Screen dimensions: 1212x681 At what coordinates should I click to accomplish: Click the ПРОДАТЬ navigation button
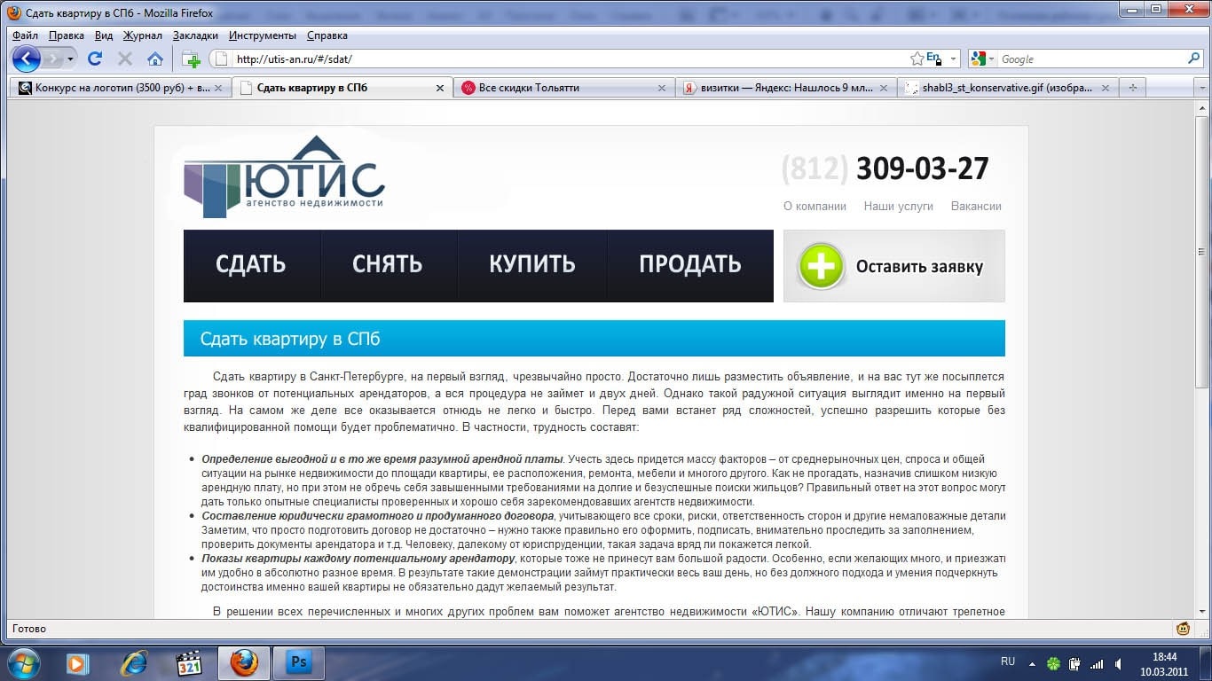690,265
